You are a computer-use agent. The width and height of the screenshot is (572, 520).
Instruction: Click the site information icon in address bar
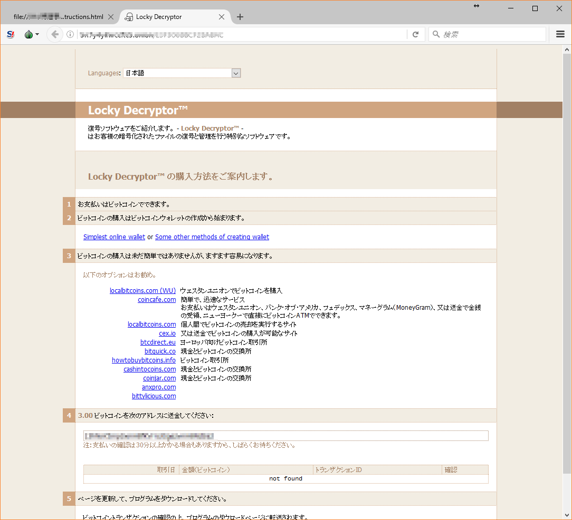click(x=70, y=34)
